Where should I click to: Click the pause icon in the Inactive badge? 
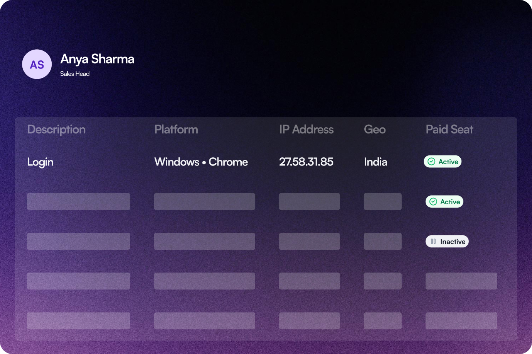433,241
